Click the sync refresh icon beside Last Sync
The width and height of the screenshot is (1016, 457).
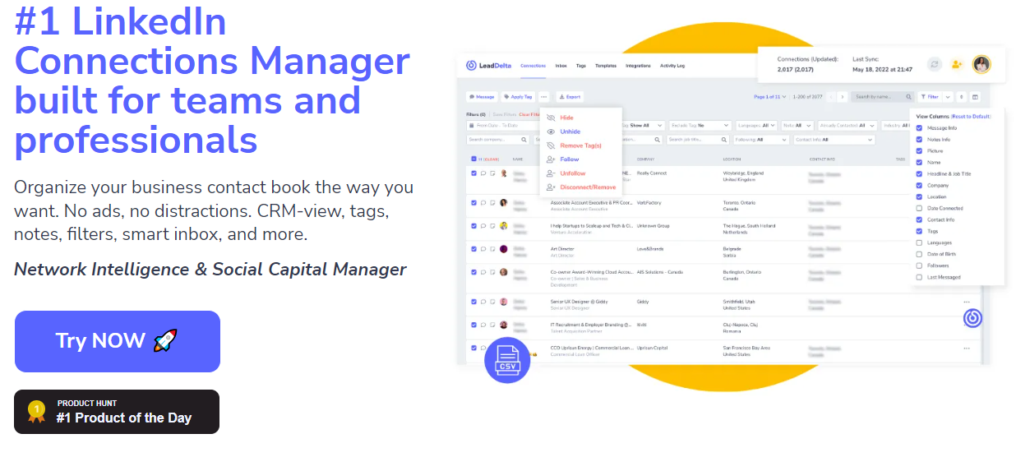(935, 64)
